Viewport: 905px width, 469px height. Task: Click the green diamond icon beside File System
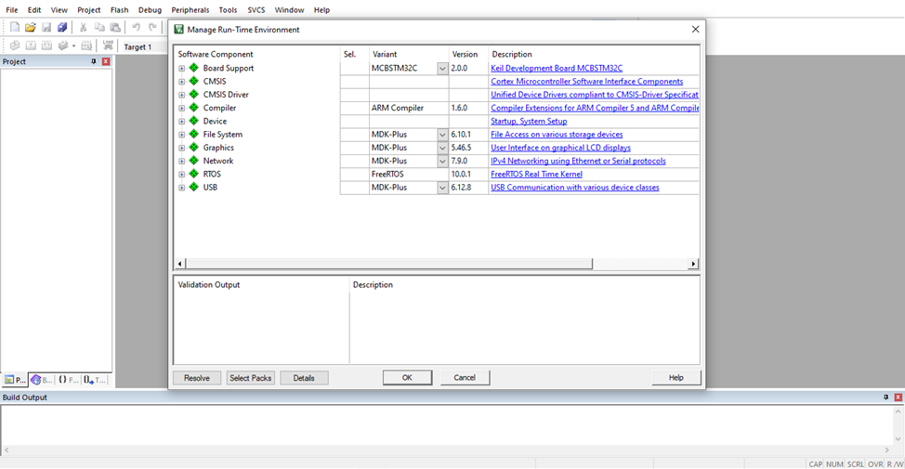click(194, 135)
